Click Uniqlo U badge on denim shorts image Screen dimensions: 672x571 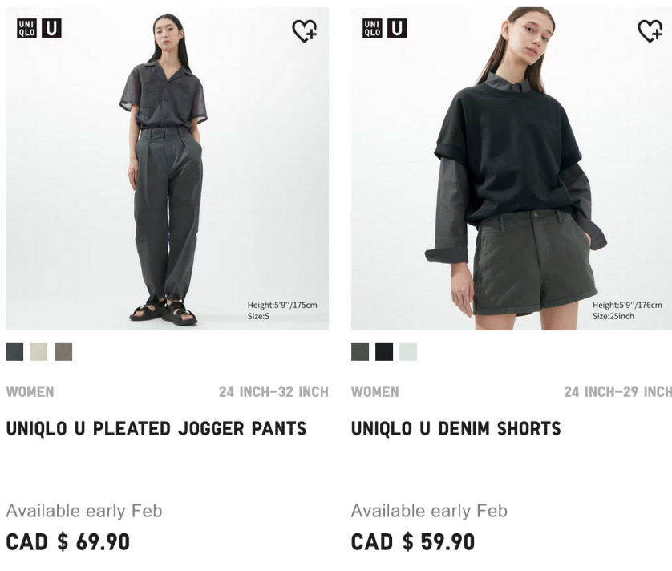click(397, 28)
